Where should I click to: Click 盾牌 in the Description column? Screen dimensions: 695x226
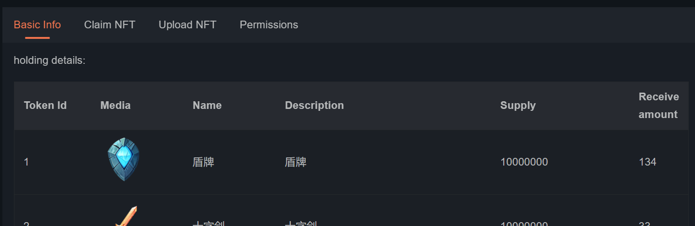click(x=296, y=162)
